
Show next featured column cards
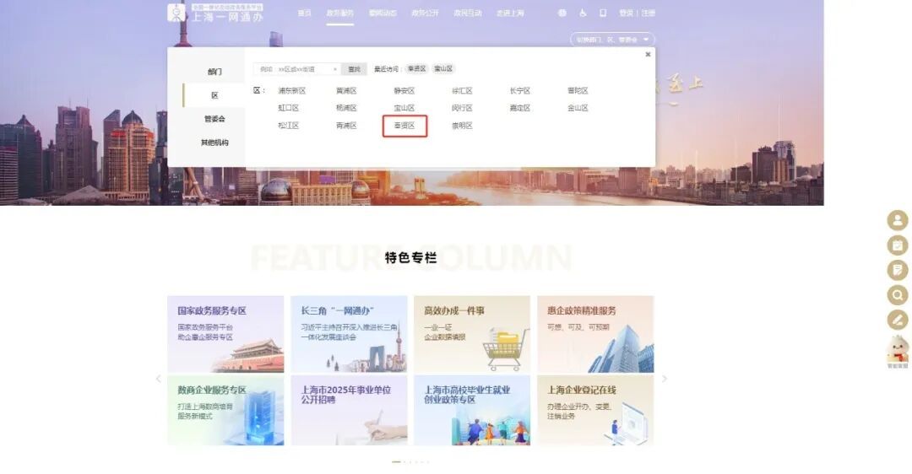[665, 379]
